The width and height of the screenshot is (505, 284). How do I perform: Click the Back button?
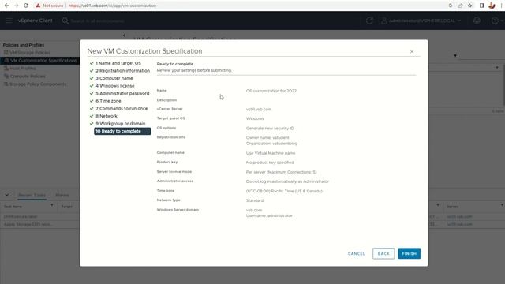[x=383, y=254]
